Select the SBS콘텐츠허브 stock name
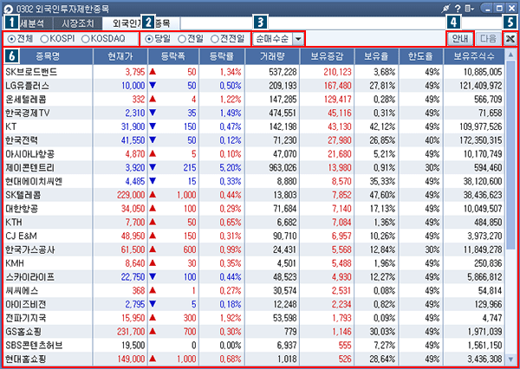The height and width of the screenshot is (369, 520). click(x=34, y=346)
